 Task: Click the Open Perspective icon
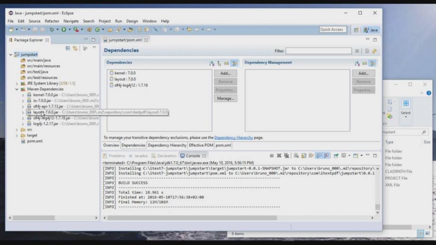click(x=355, y=29)
